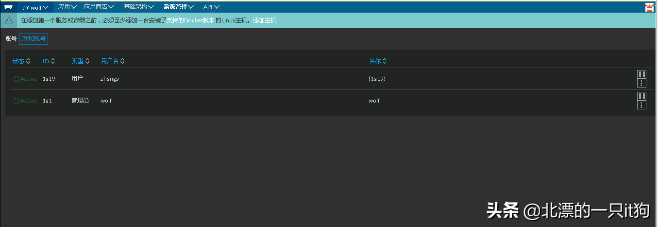Click the warning icon in the notice banner
The height and width of the screenshot is (227, 658).
point(9,20)
